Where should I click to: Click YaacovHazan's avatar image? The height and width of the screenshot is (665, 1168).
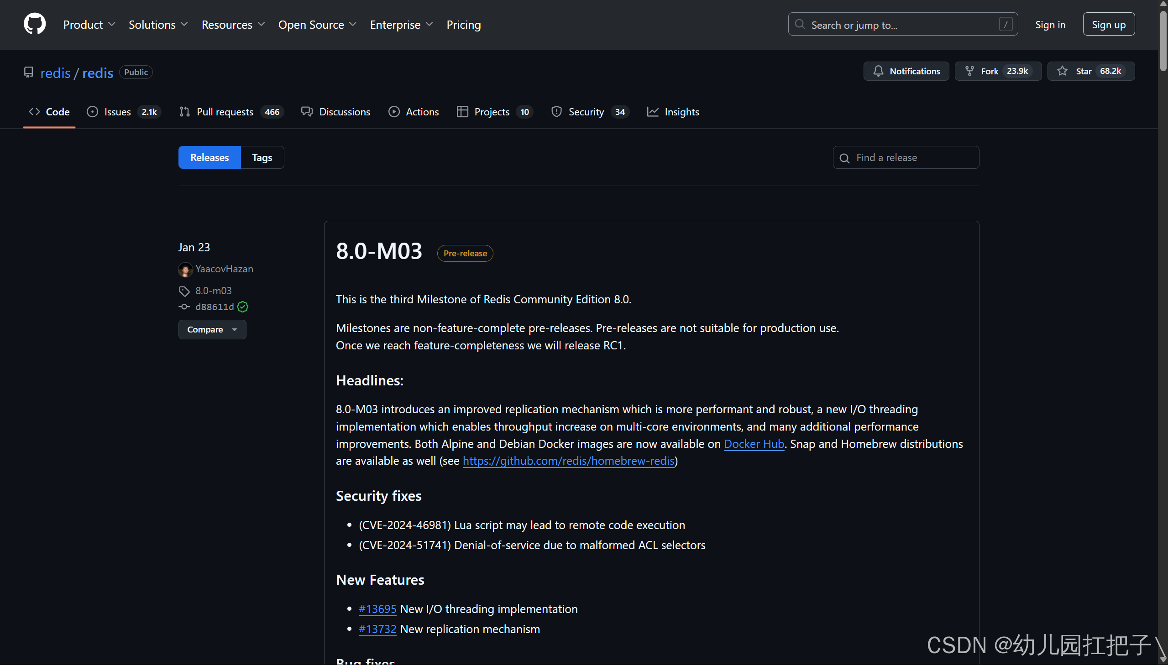[185, 270]
